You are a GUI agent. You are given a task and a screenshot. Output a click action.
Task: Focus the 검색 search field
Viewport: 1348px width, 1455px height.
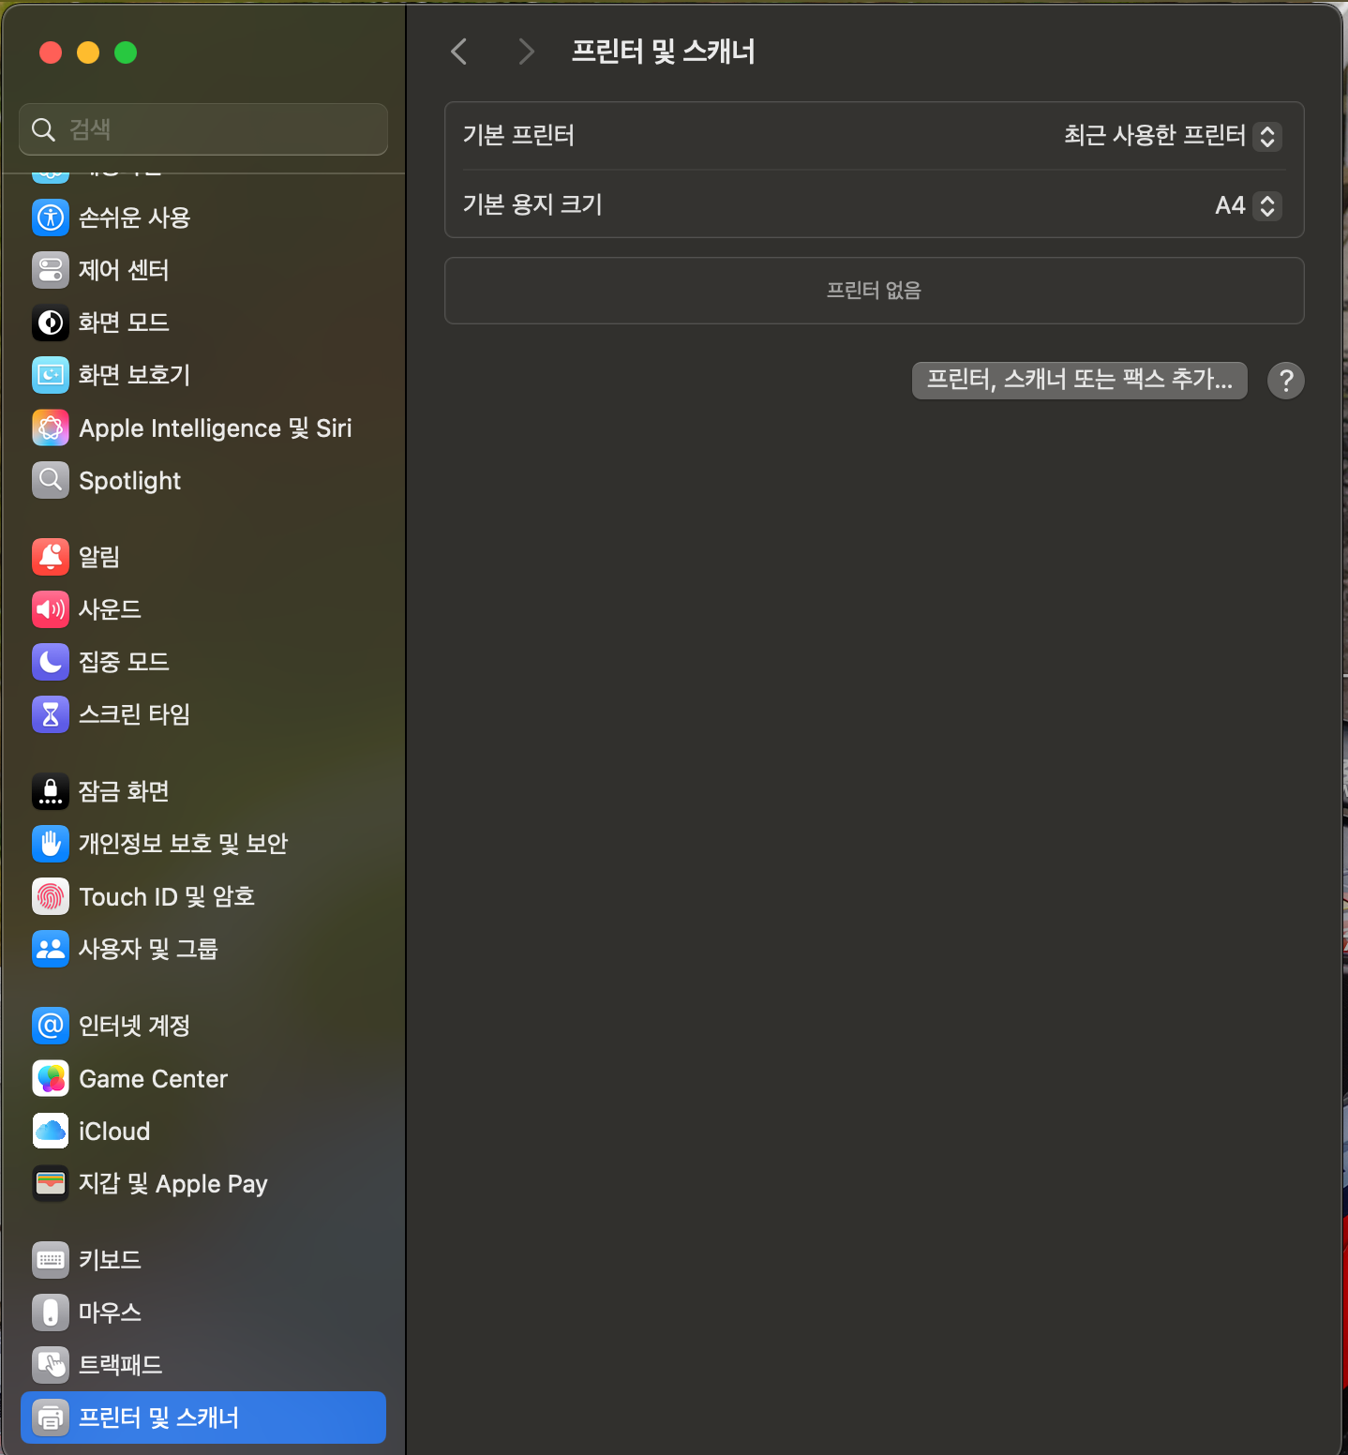click(203, 129)
